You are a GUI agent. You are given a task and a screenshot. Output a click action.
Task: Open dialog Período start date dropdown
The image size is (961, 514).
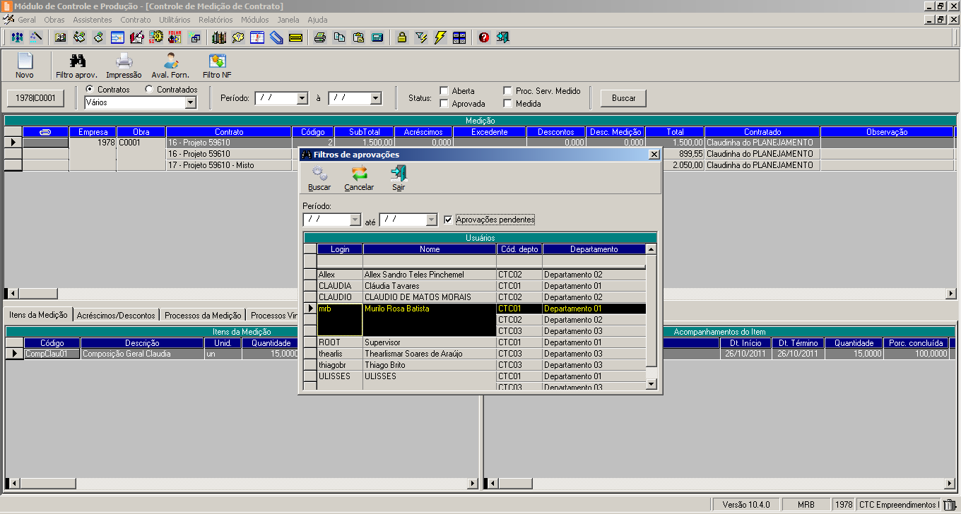(x=355, y=220)
